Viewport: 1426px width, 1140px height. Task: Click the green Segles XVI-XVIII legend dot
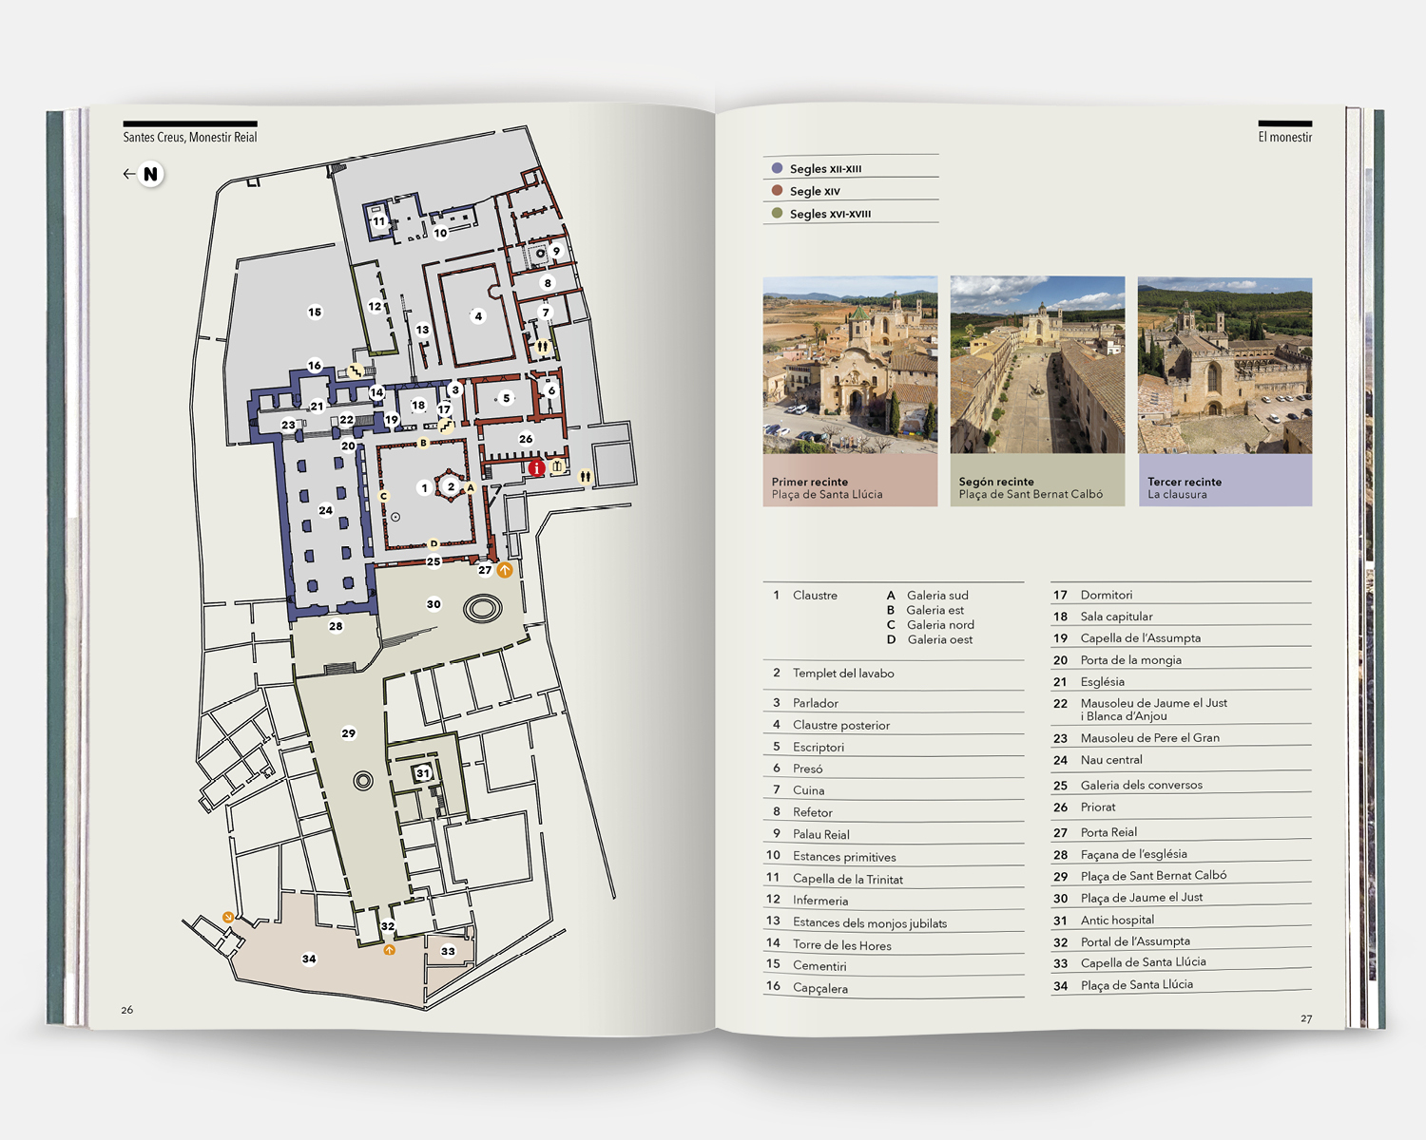click(777, 213)
